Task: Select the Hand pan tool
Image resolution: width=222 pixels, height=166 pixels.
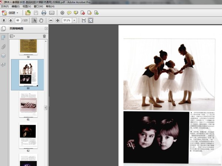Action: pos(41,20)
